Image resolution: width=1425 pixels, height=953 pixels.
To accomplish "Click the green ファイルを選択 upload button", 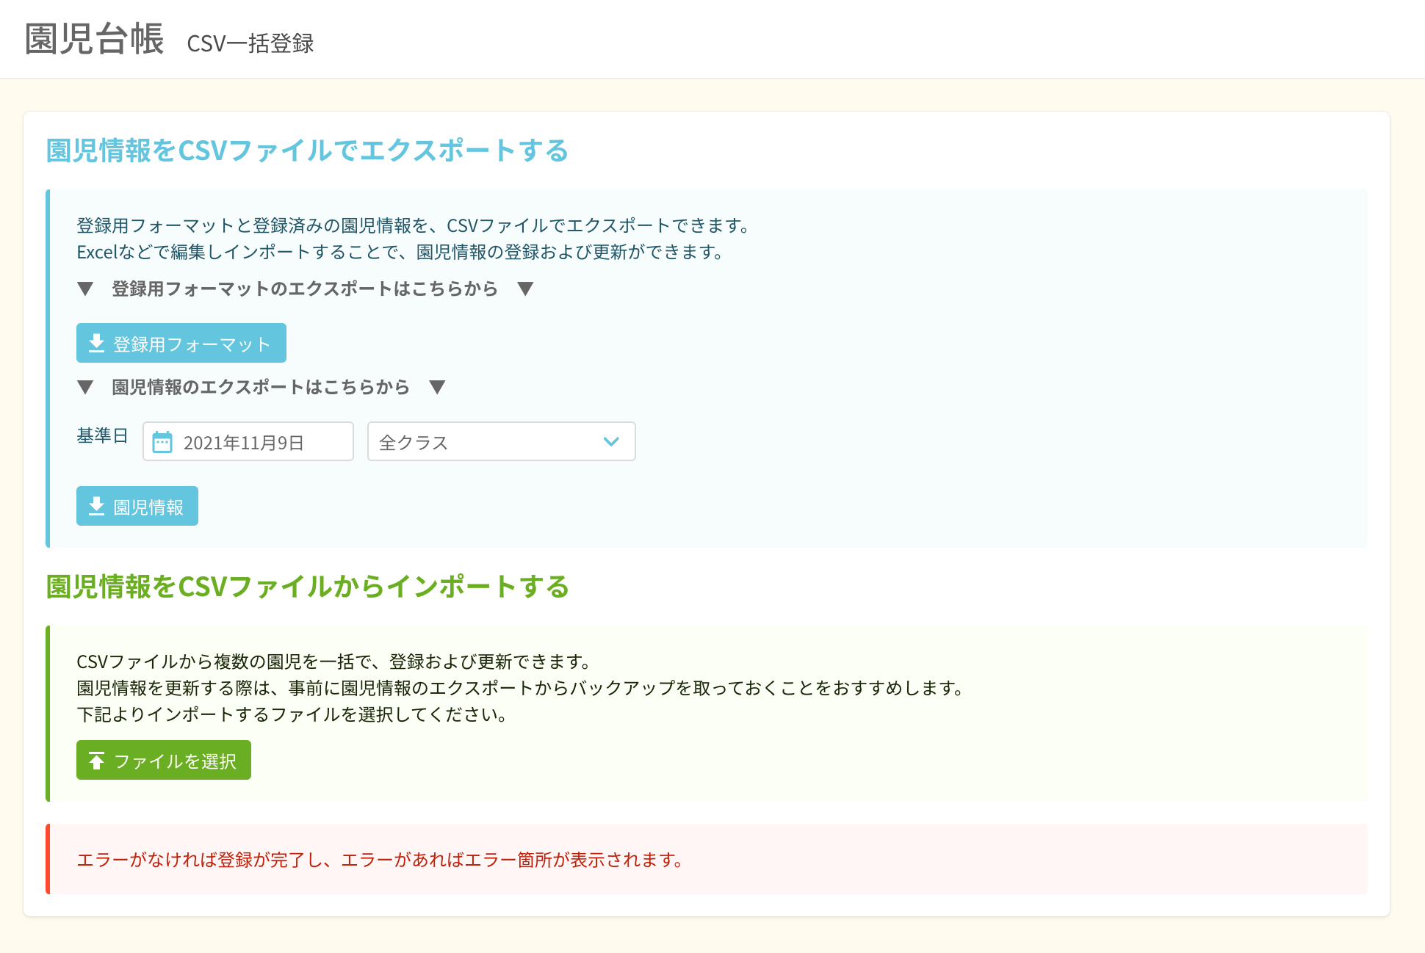I will point(164,760).
